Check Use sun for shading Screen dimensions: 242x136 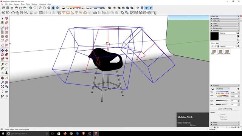tap(219, 109)
